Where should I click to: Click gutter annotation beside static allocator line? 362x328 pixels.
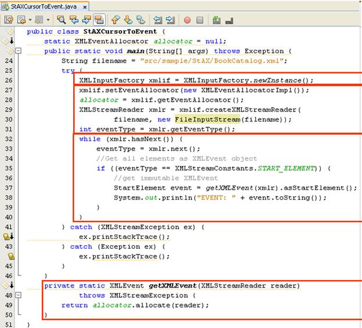(x=8, y=41)
